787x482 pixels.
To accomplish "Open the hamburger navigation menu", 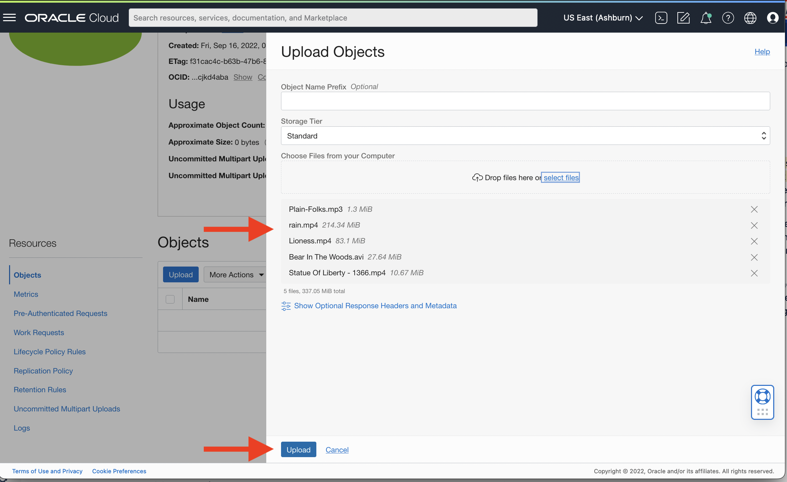I will pyautogui.click(x=9, y=18).
